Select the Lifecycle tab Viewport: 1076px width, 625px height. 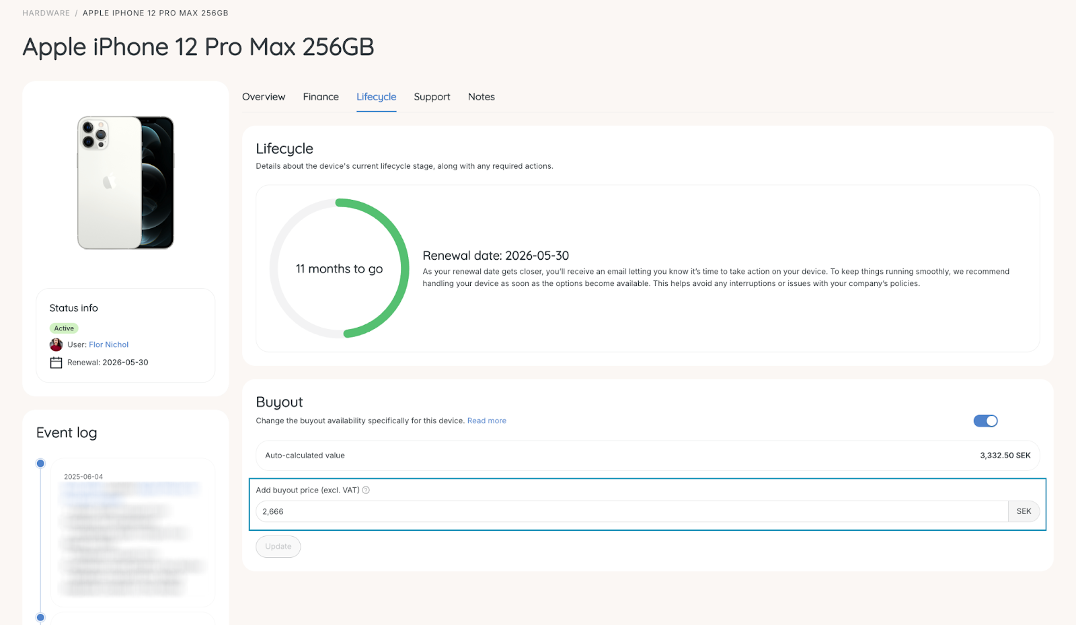[377, 97]
